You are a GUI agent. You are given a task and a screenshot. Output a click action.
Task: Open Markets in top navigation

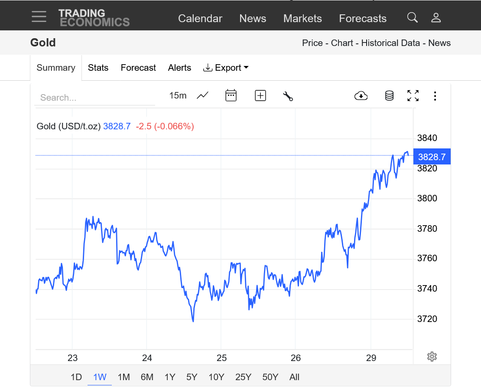coord(302,18)
